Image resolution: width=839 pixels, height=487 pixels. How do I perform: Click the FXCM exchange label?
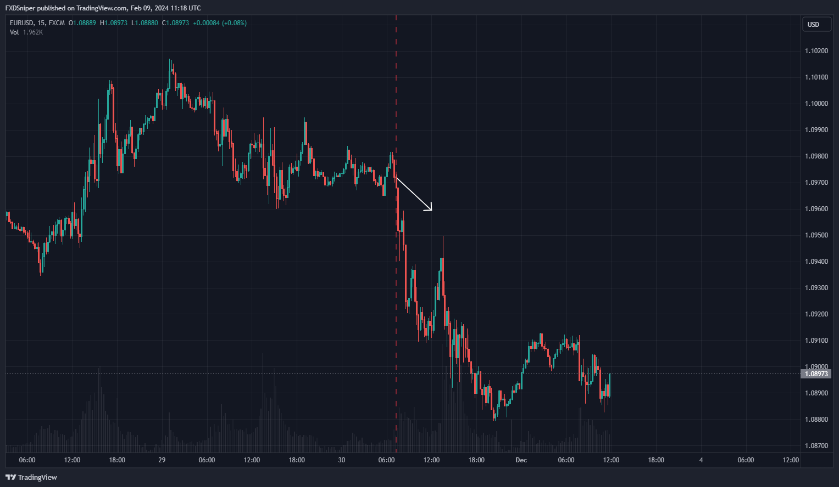click(x=57, y=23)
